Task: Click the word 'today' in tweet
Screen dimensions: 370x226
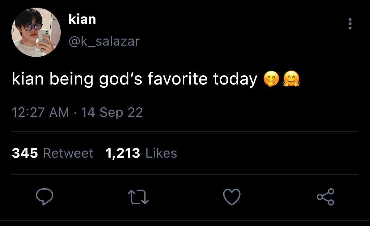Action: [x=235, y=79]
